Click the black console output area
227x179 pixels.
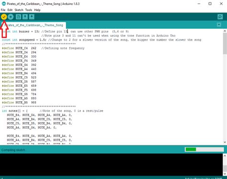point(112,165)
